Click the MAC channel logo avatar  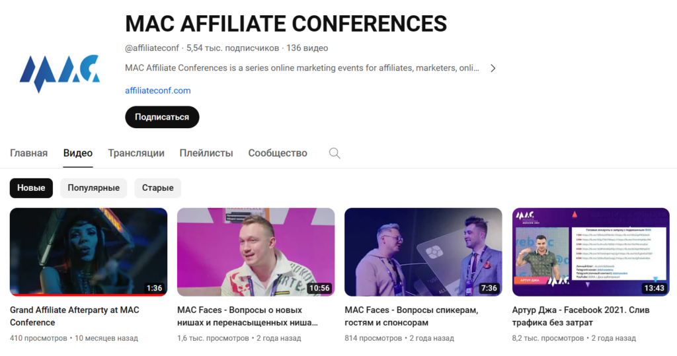(x=60, y=73)
